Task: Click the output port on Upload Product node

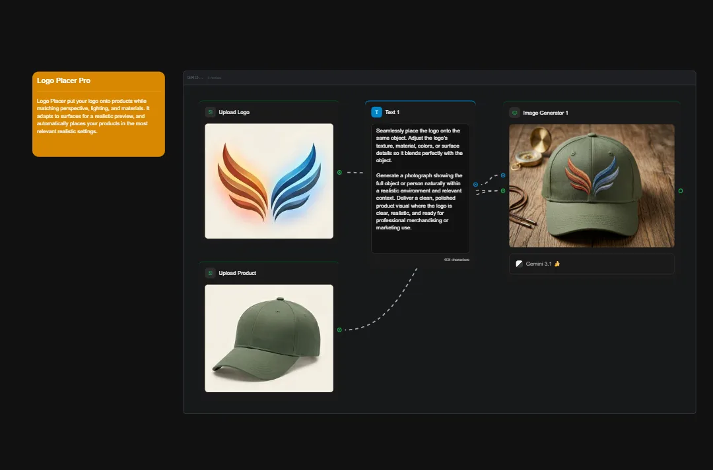Action: pos(339,330)
